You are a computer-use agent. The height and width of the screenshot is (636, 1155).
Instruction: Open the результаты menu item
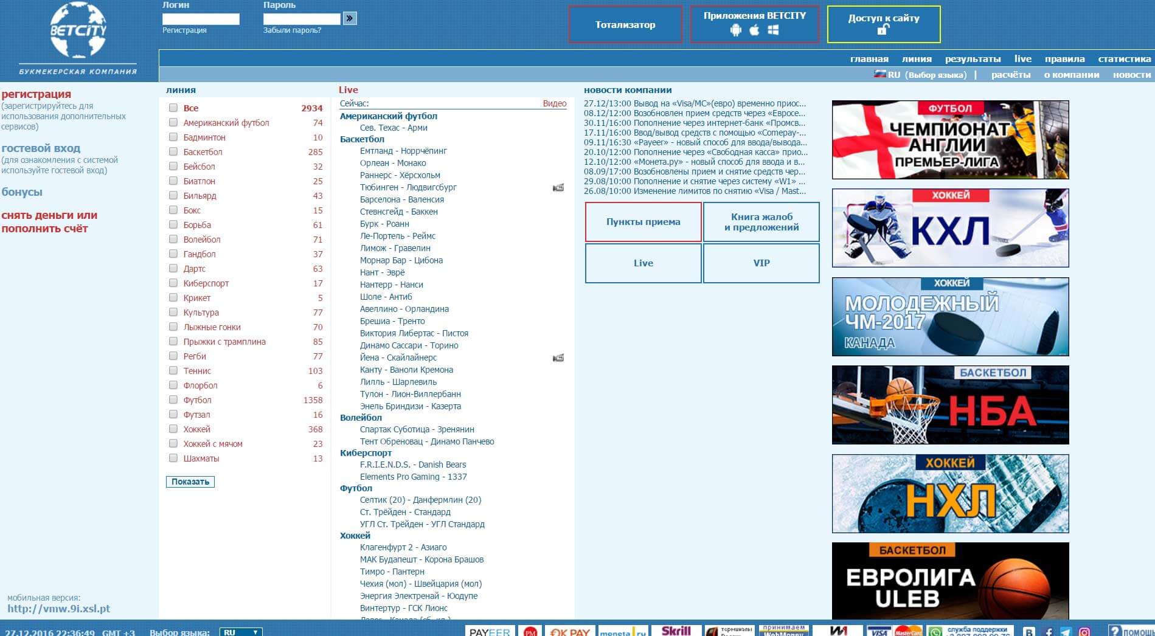tap(973, 59)
